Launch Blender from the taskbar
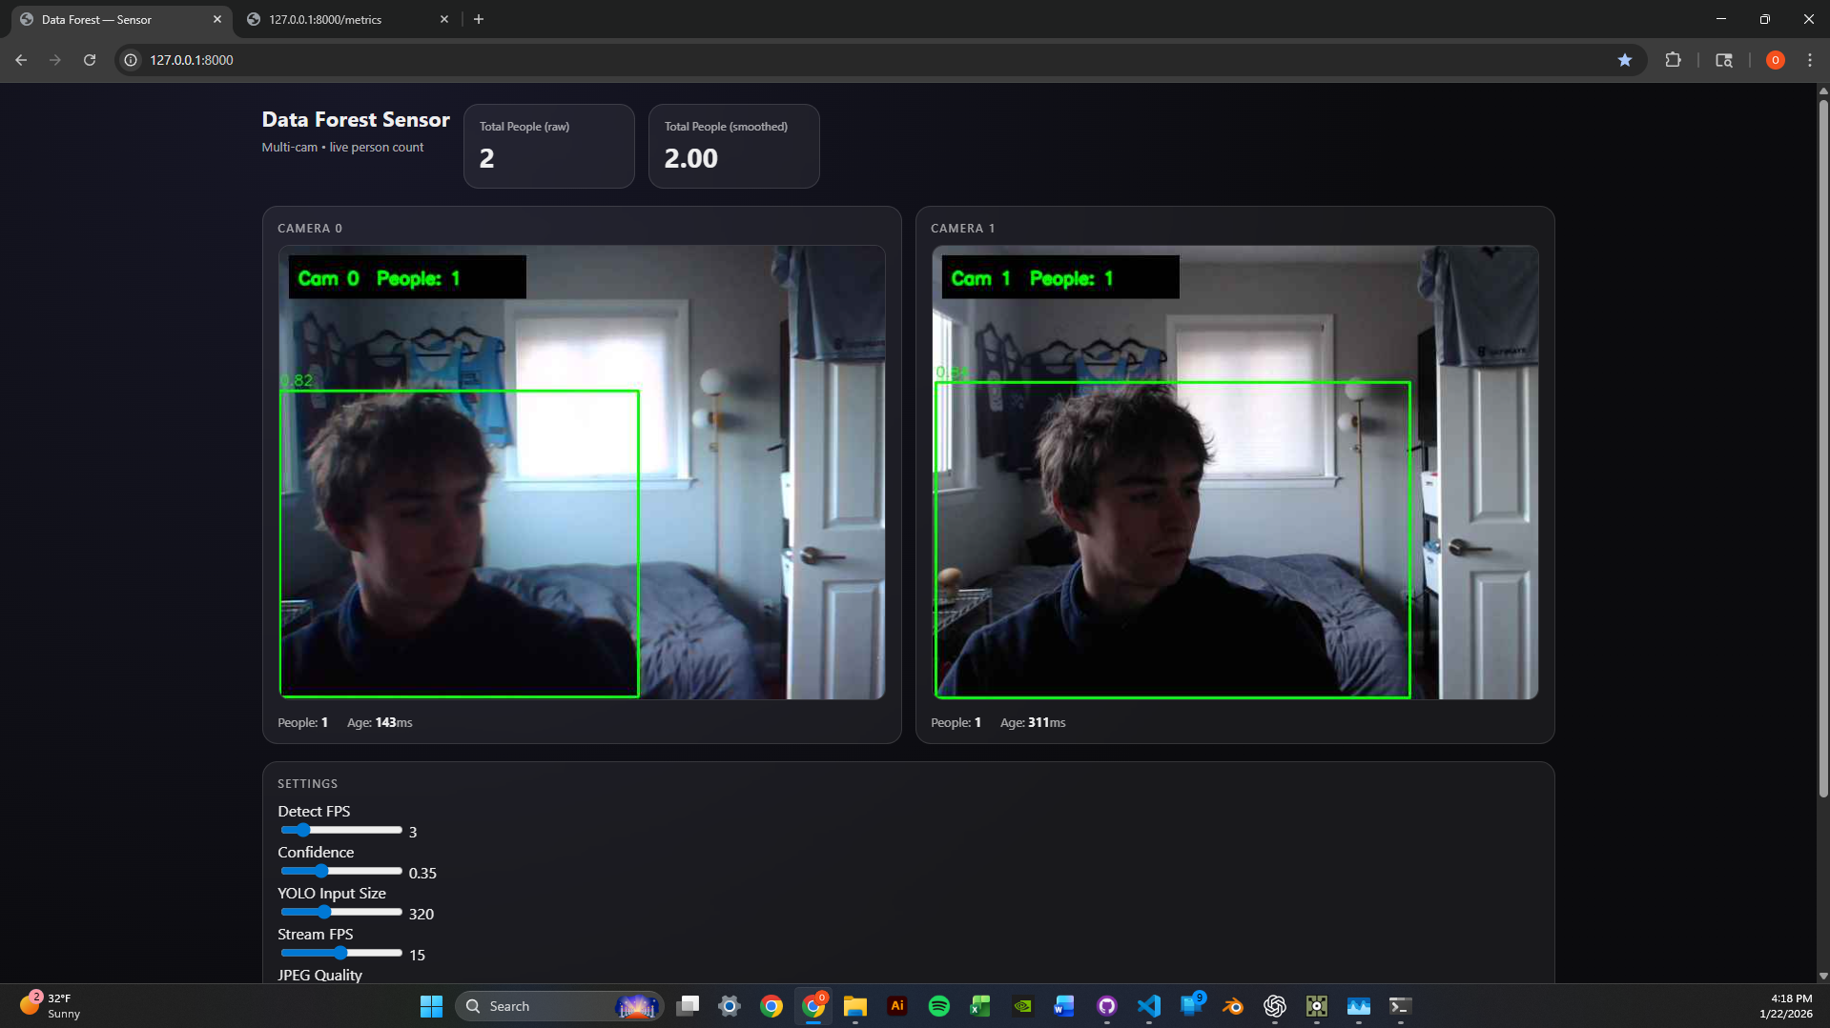The image size is (1830, 1028). click(1233, 1006)
